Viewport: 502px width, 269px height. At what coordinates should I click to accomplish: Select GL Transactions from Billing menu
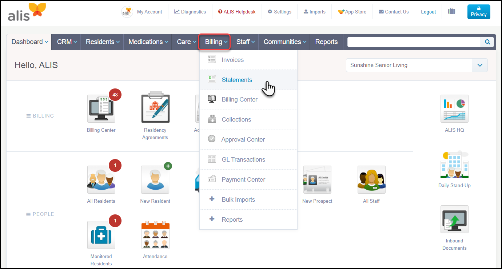(x=248, y=159)
